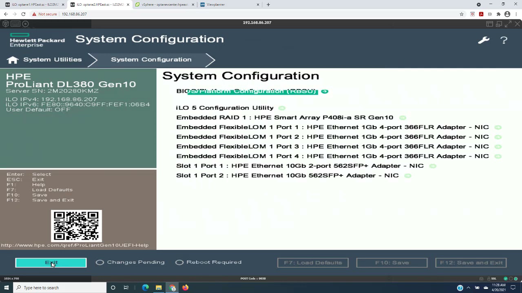The width and height of the screenshot is (522, 293).
Task: Switch to Viewplanner browser tab
Action: click(x=229, y=4)
